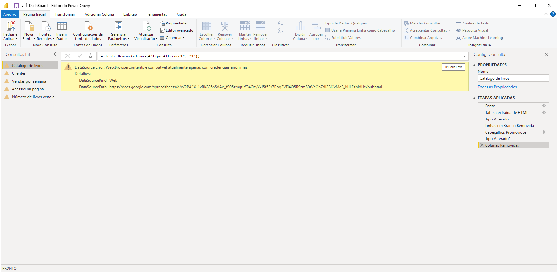Open Usar a Primeira Linha como Cabeçalho

362,30
